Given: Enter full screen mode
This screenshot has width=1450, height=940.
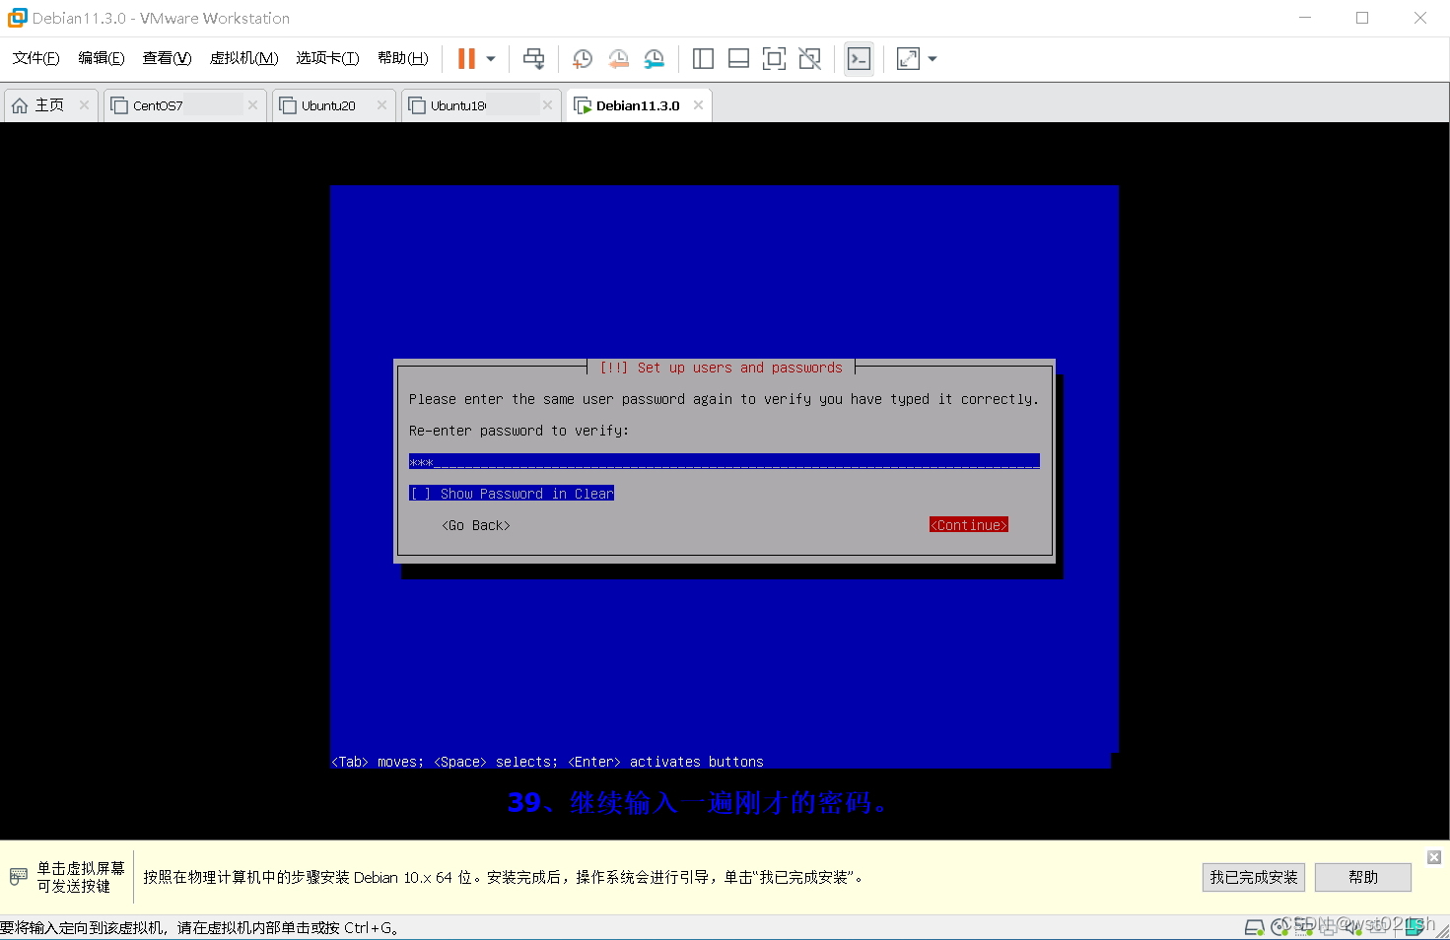Looking at the screenshot, I should click(774, 59).
